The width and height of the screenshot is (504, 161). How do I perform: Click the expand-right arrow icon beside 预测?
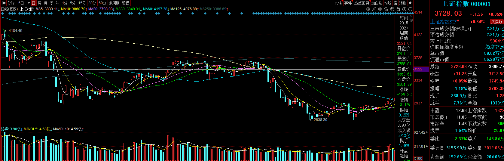pyautogui.click(x=411, y=3)
